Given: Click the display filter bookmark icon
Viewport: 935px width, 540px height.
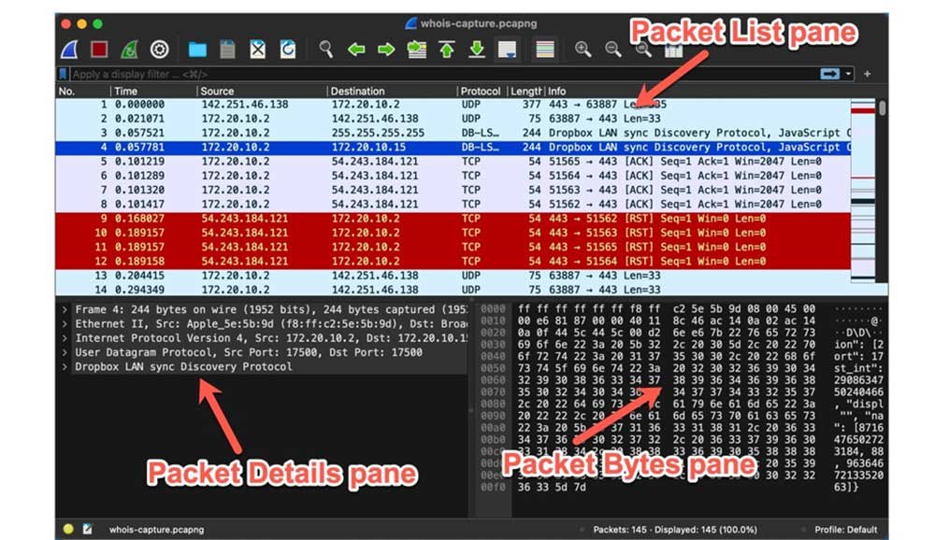Looking at the screenshot, I should click(64, 74).
